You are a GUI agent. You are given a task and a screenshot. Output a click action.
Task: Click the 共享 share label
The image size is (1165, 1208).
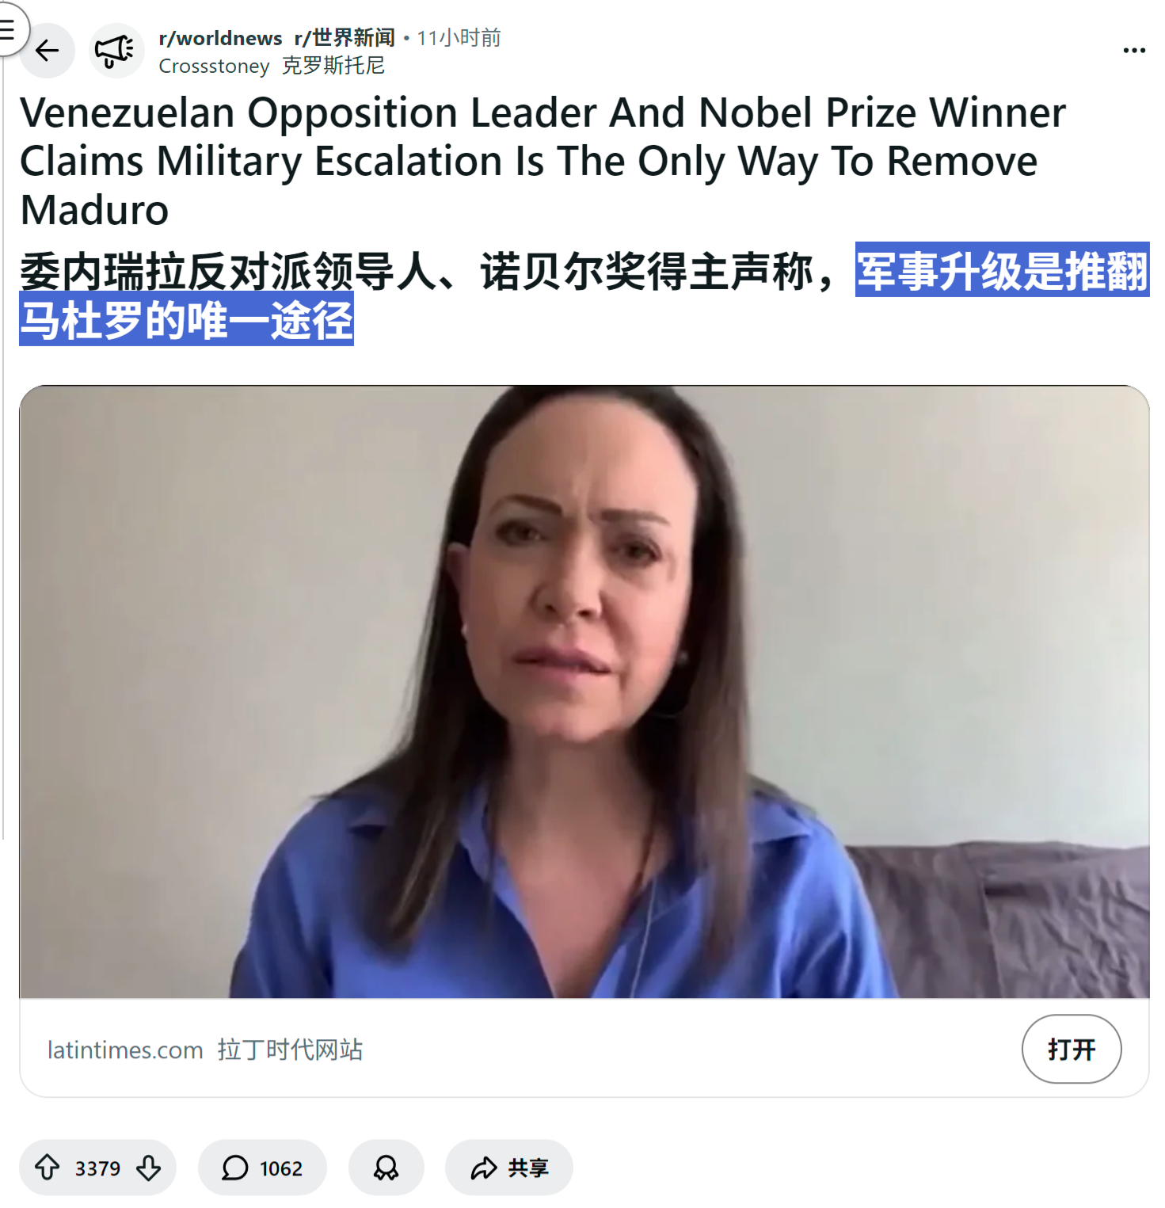(528, 1168)
